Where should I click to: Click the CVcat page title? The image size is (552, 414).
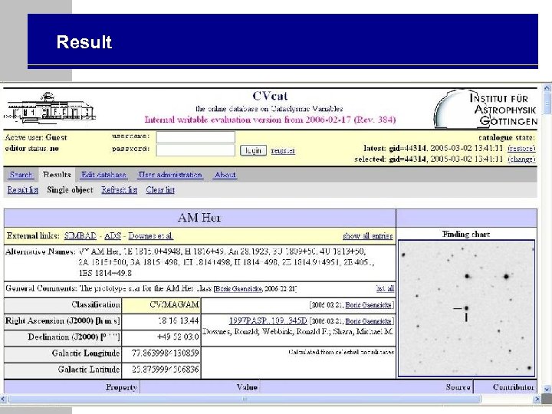click(270, 96)
